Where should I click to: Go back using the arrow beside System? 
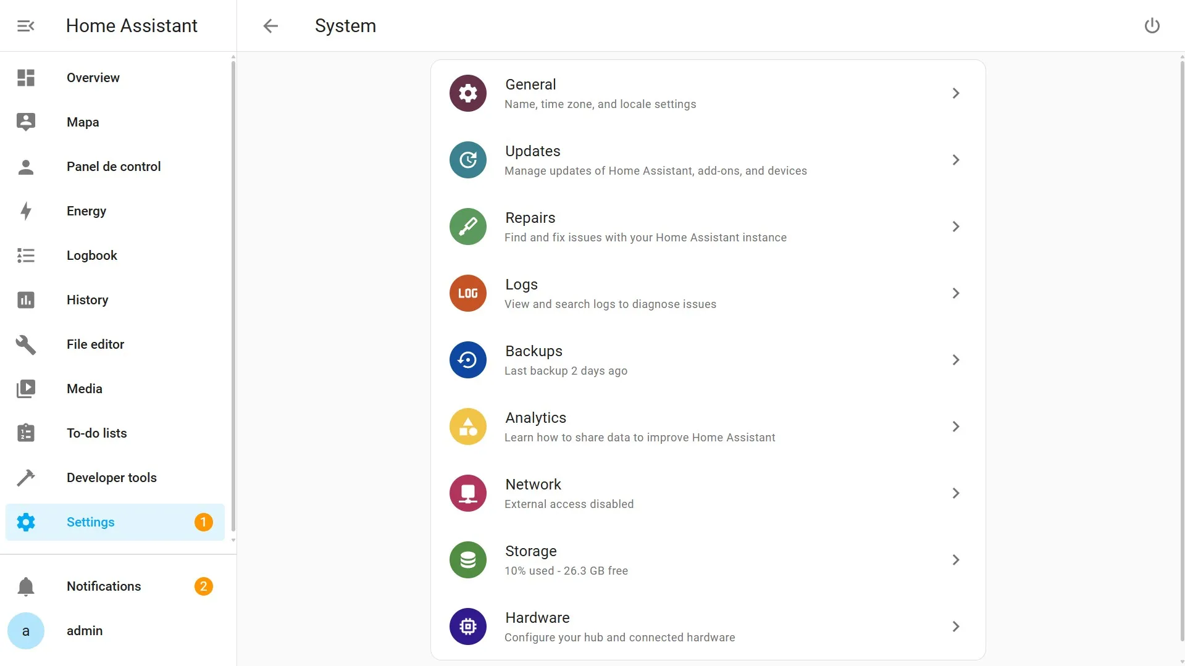point(270,26)
